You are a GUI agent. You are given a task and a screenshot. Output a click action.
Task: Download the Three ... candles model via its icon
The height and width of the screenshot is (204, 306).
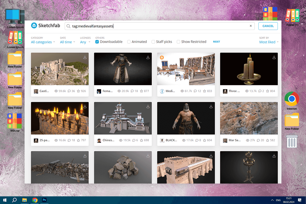[x=274, y=57]
